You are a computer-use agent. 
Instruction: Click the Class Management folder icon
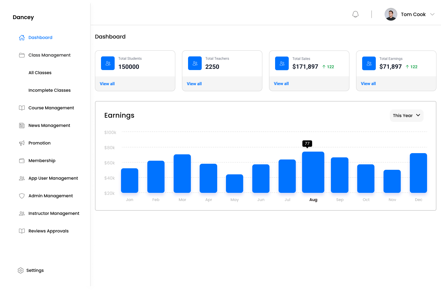(x=22, y=55)
